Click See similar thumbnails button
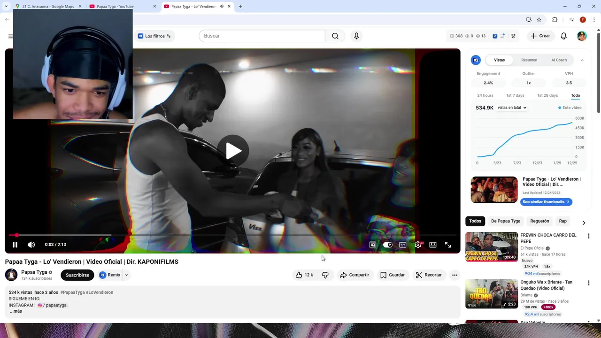Screen dimensions: 601x338 click(546, 202)
